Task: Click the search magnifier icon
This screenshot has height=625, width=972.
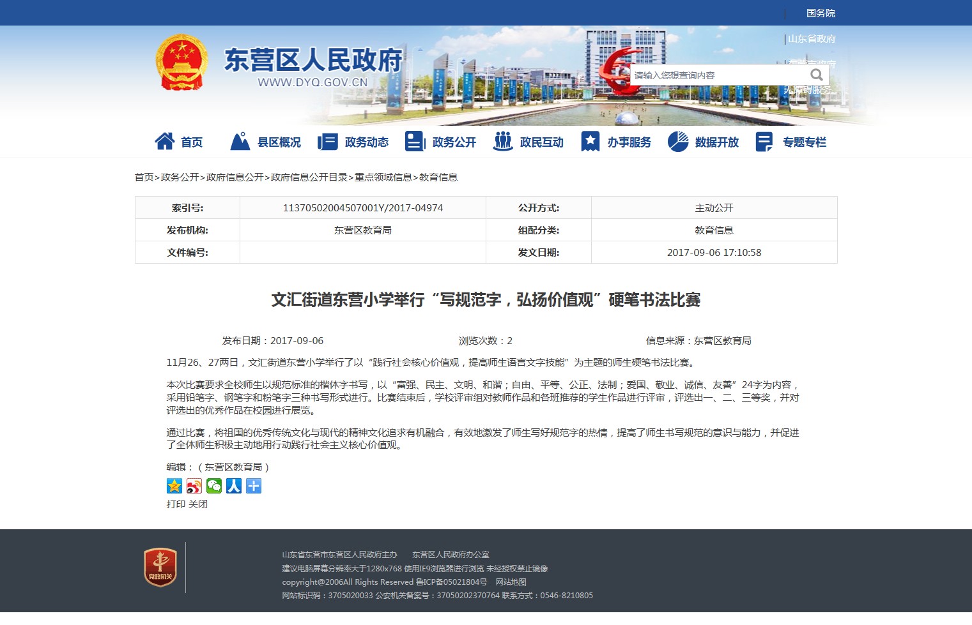Action: [x=816, y=75]
